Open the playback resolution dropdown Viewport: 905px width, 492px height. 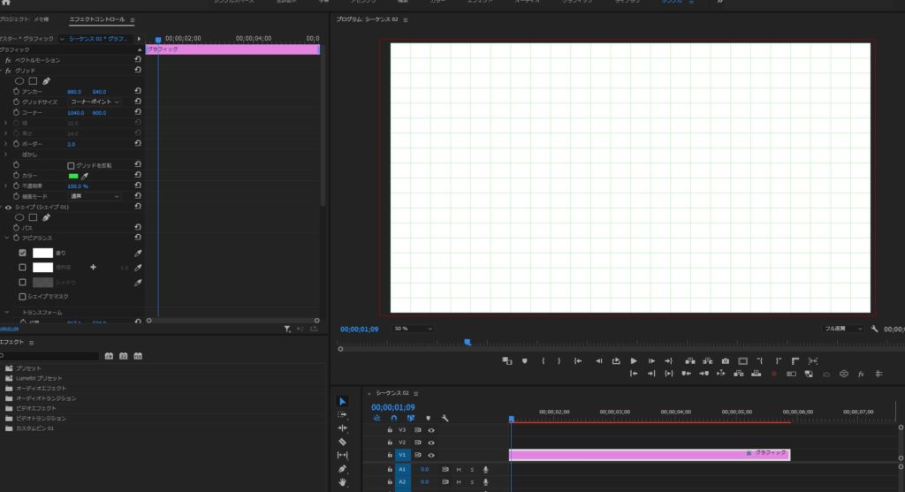842,329
